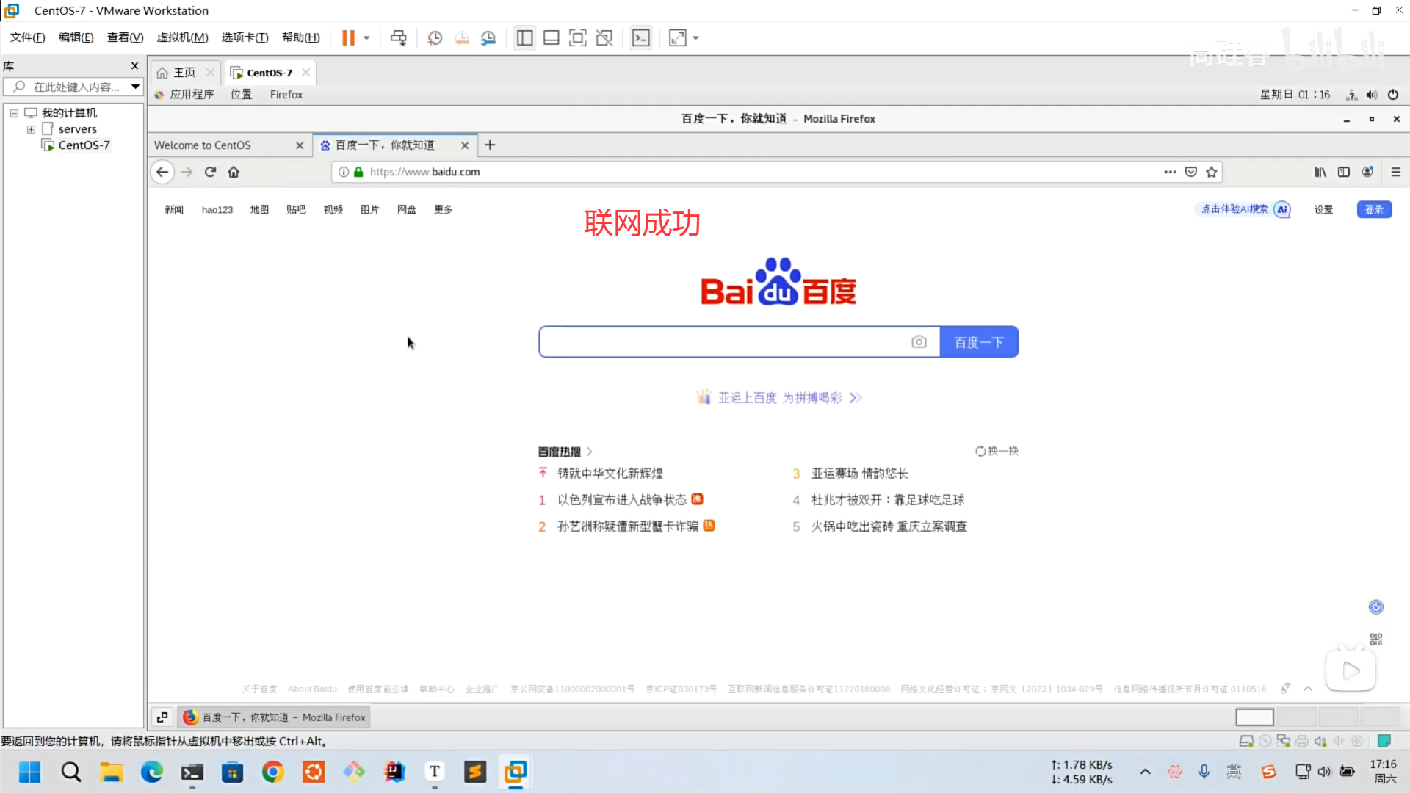This screenshot has width=1410, height=793.
Task: Click camera image search icon in Baidu box
Action: 919,342
